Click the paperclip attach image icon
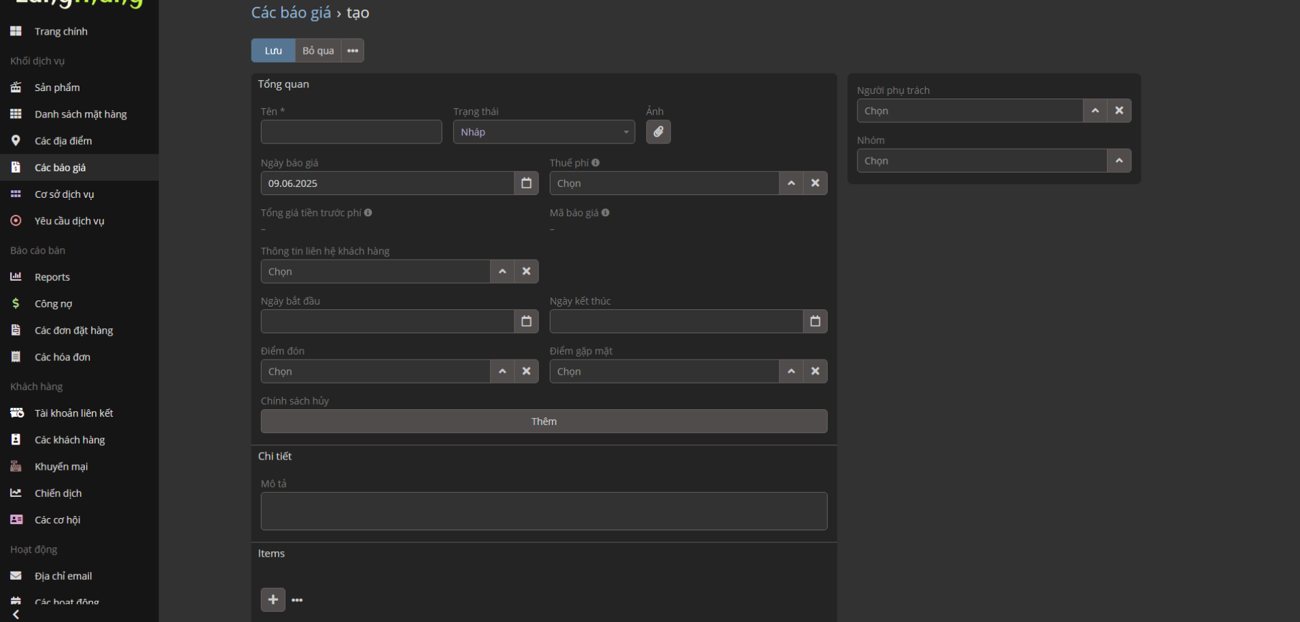 point(658,132)
